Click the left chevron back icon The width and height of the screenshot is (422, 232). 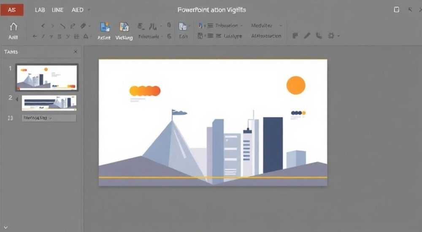[x=43, y=26]
